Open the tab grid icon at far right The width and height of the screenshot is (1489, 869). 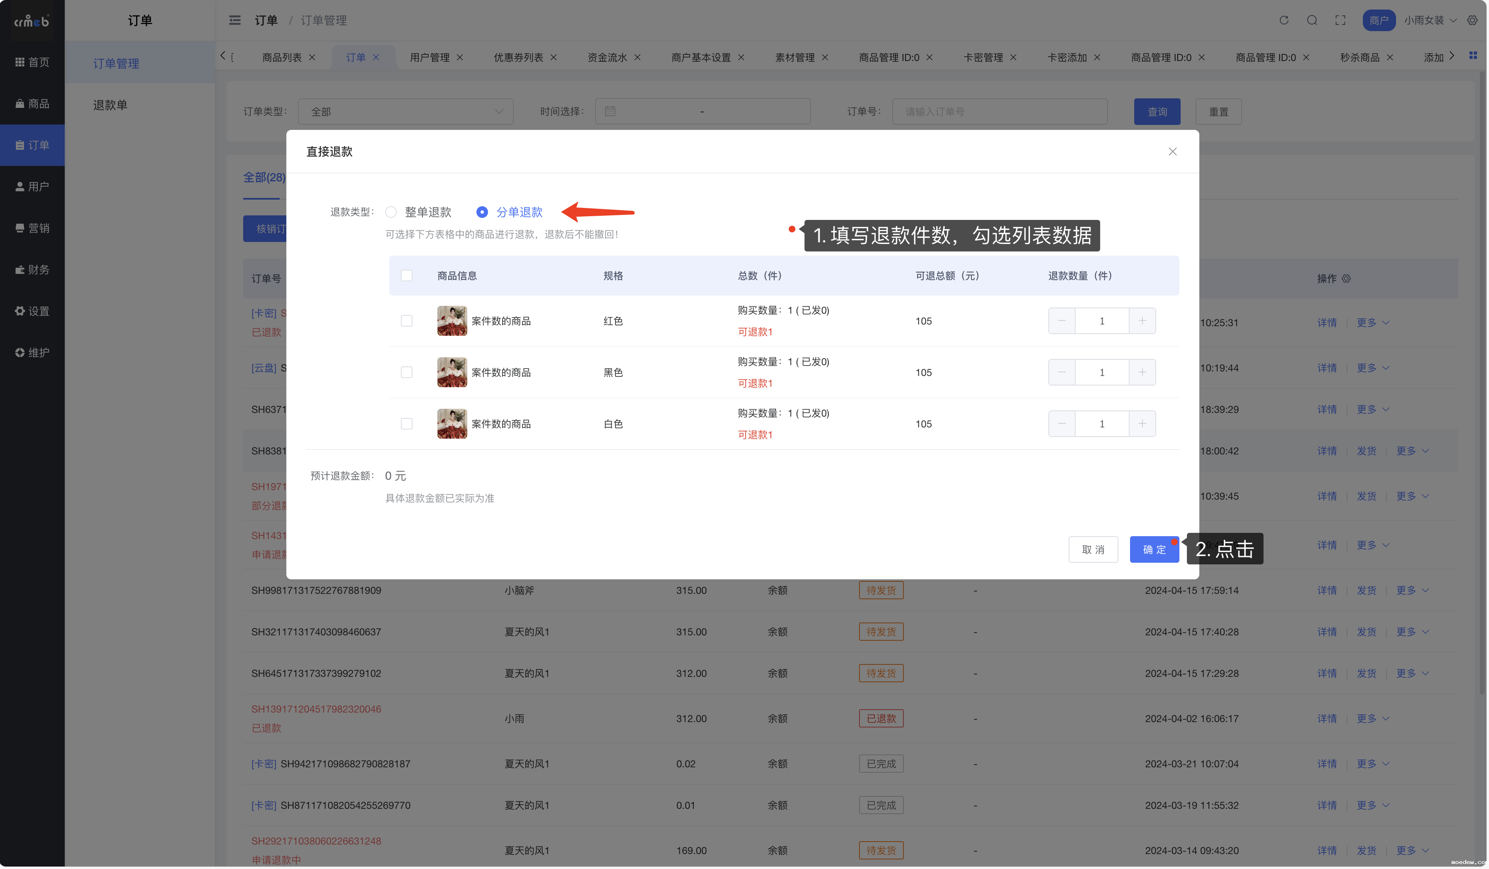pyautogui.click(x=1472, y=56)
